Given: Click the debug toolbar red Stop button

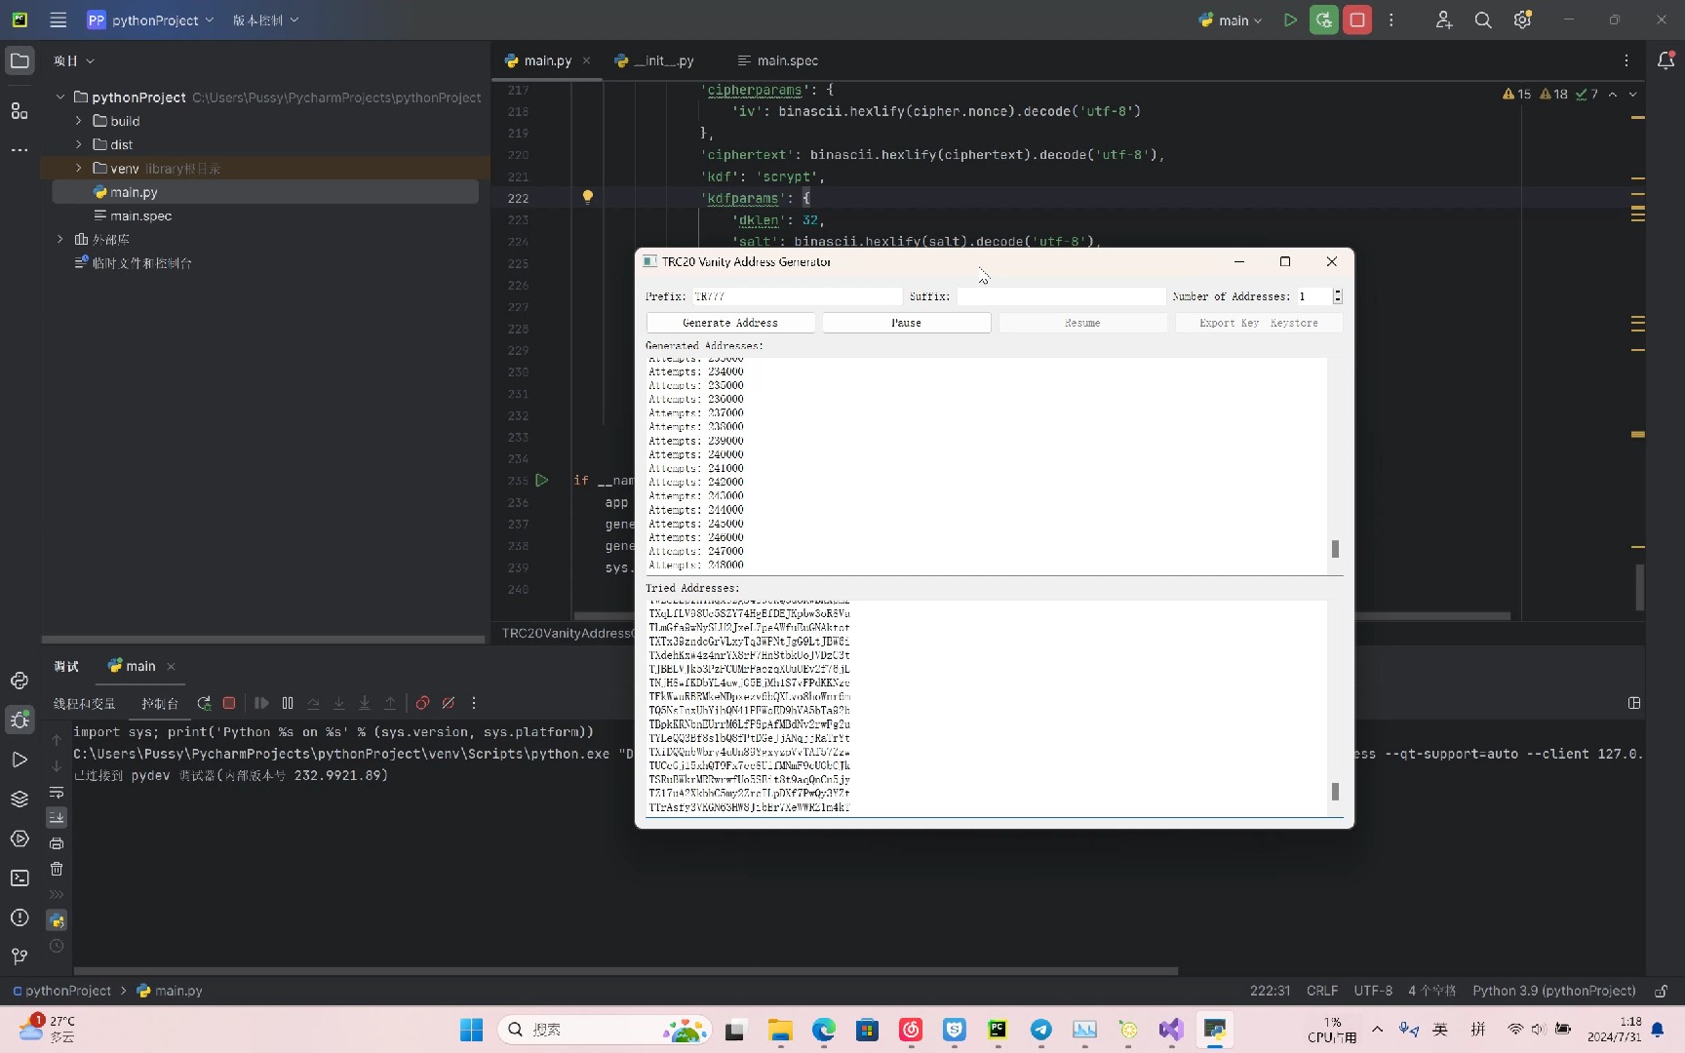Looking at the screenshot, I should pos(229,703).
